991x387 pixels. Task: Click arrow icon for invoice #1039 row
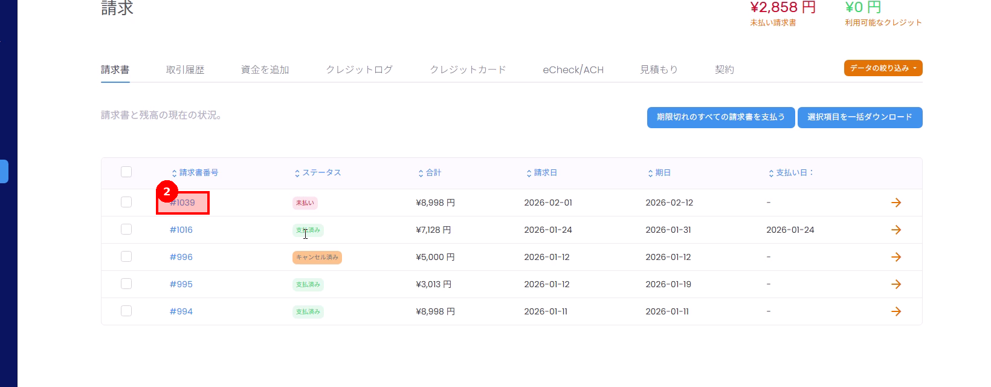click(896, 203)
